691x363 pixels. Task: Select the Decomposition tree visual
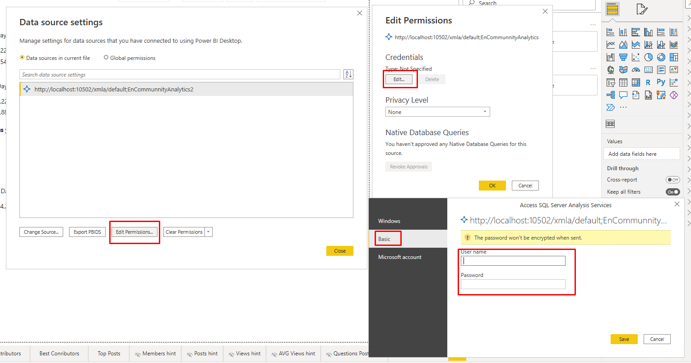tap(611, 95)
